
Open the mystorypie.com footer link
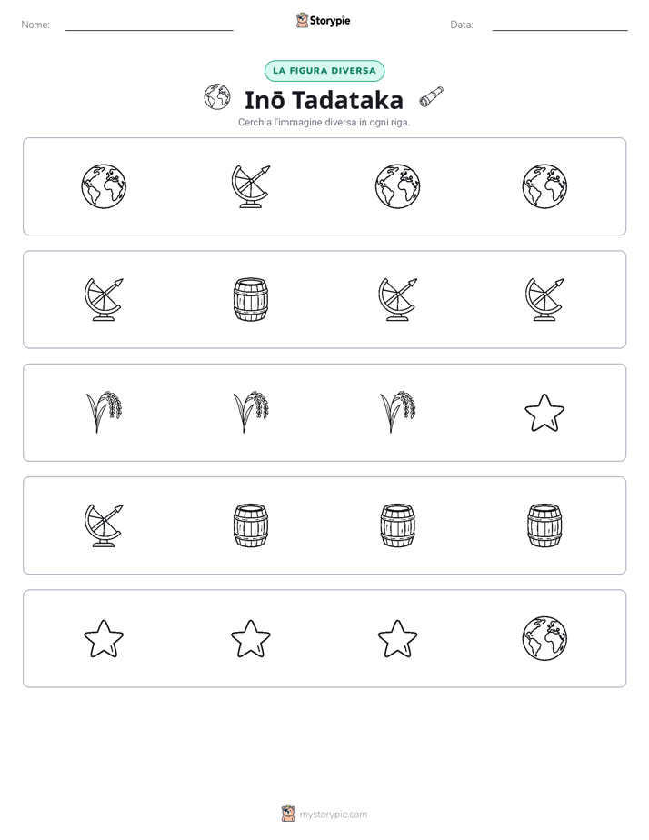click(333, 815)
